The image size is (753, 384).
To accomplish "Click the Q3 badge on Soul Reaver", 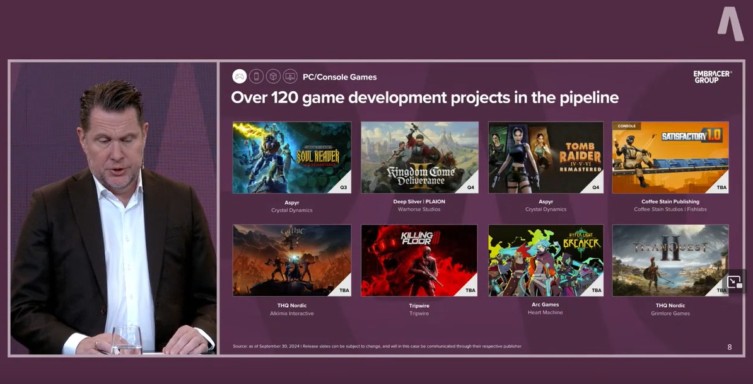I will click(342, 188).
